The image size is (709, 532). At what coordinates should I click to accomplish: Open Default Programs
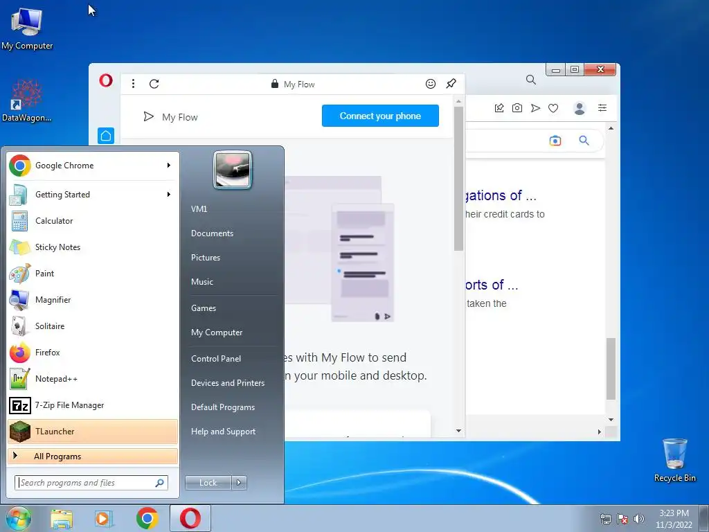223,407
